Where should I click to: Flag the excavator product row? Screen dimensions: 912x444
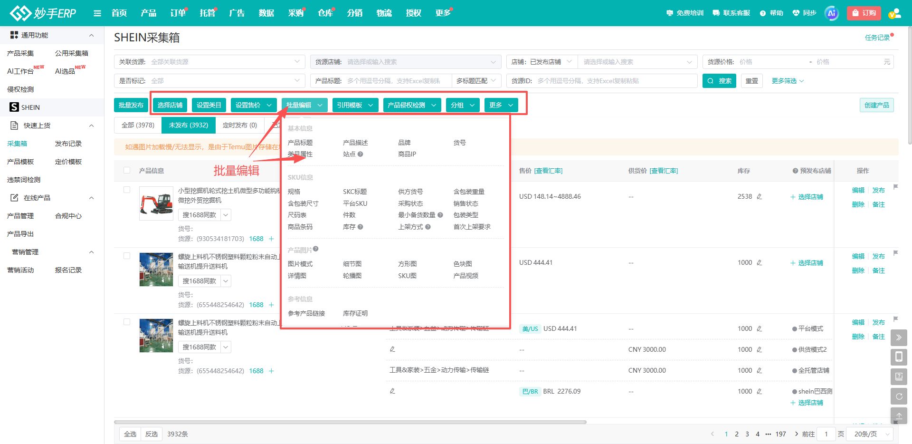click(895, 187)
